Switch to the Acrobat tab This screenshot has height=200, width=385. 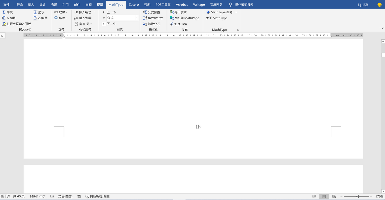point(182,5)
